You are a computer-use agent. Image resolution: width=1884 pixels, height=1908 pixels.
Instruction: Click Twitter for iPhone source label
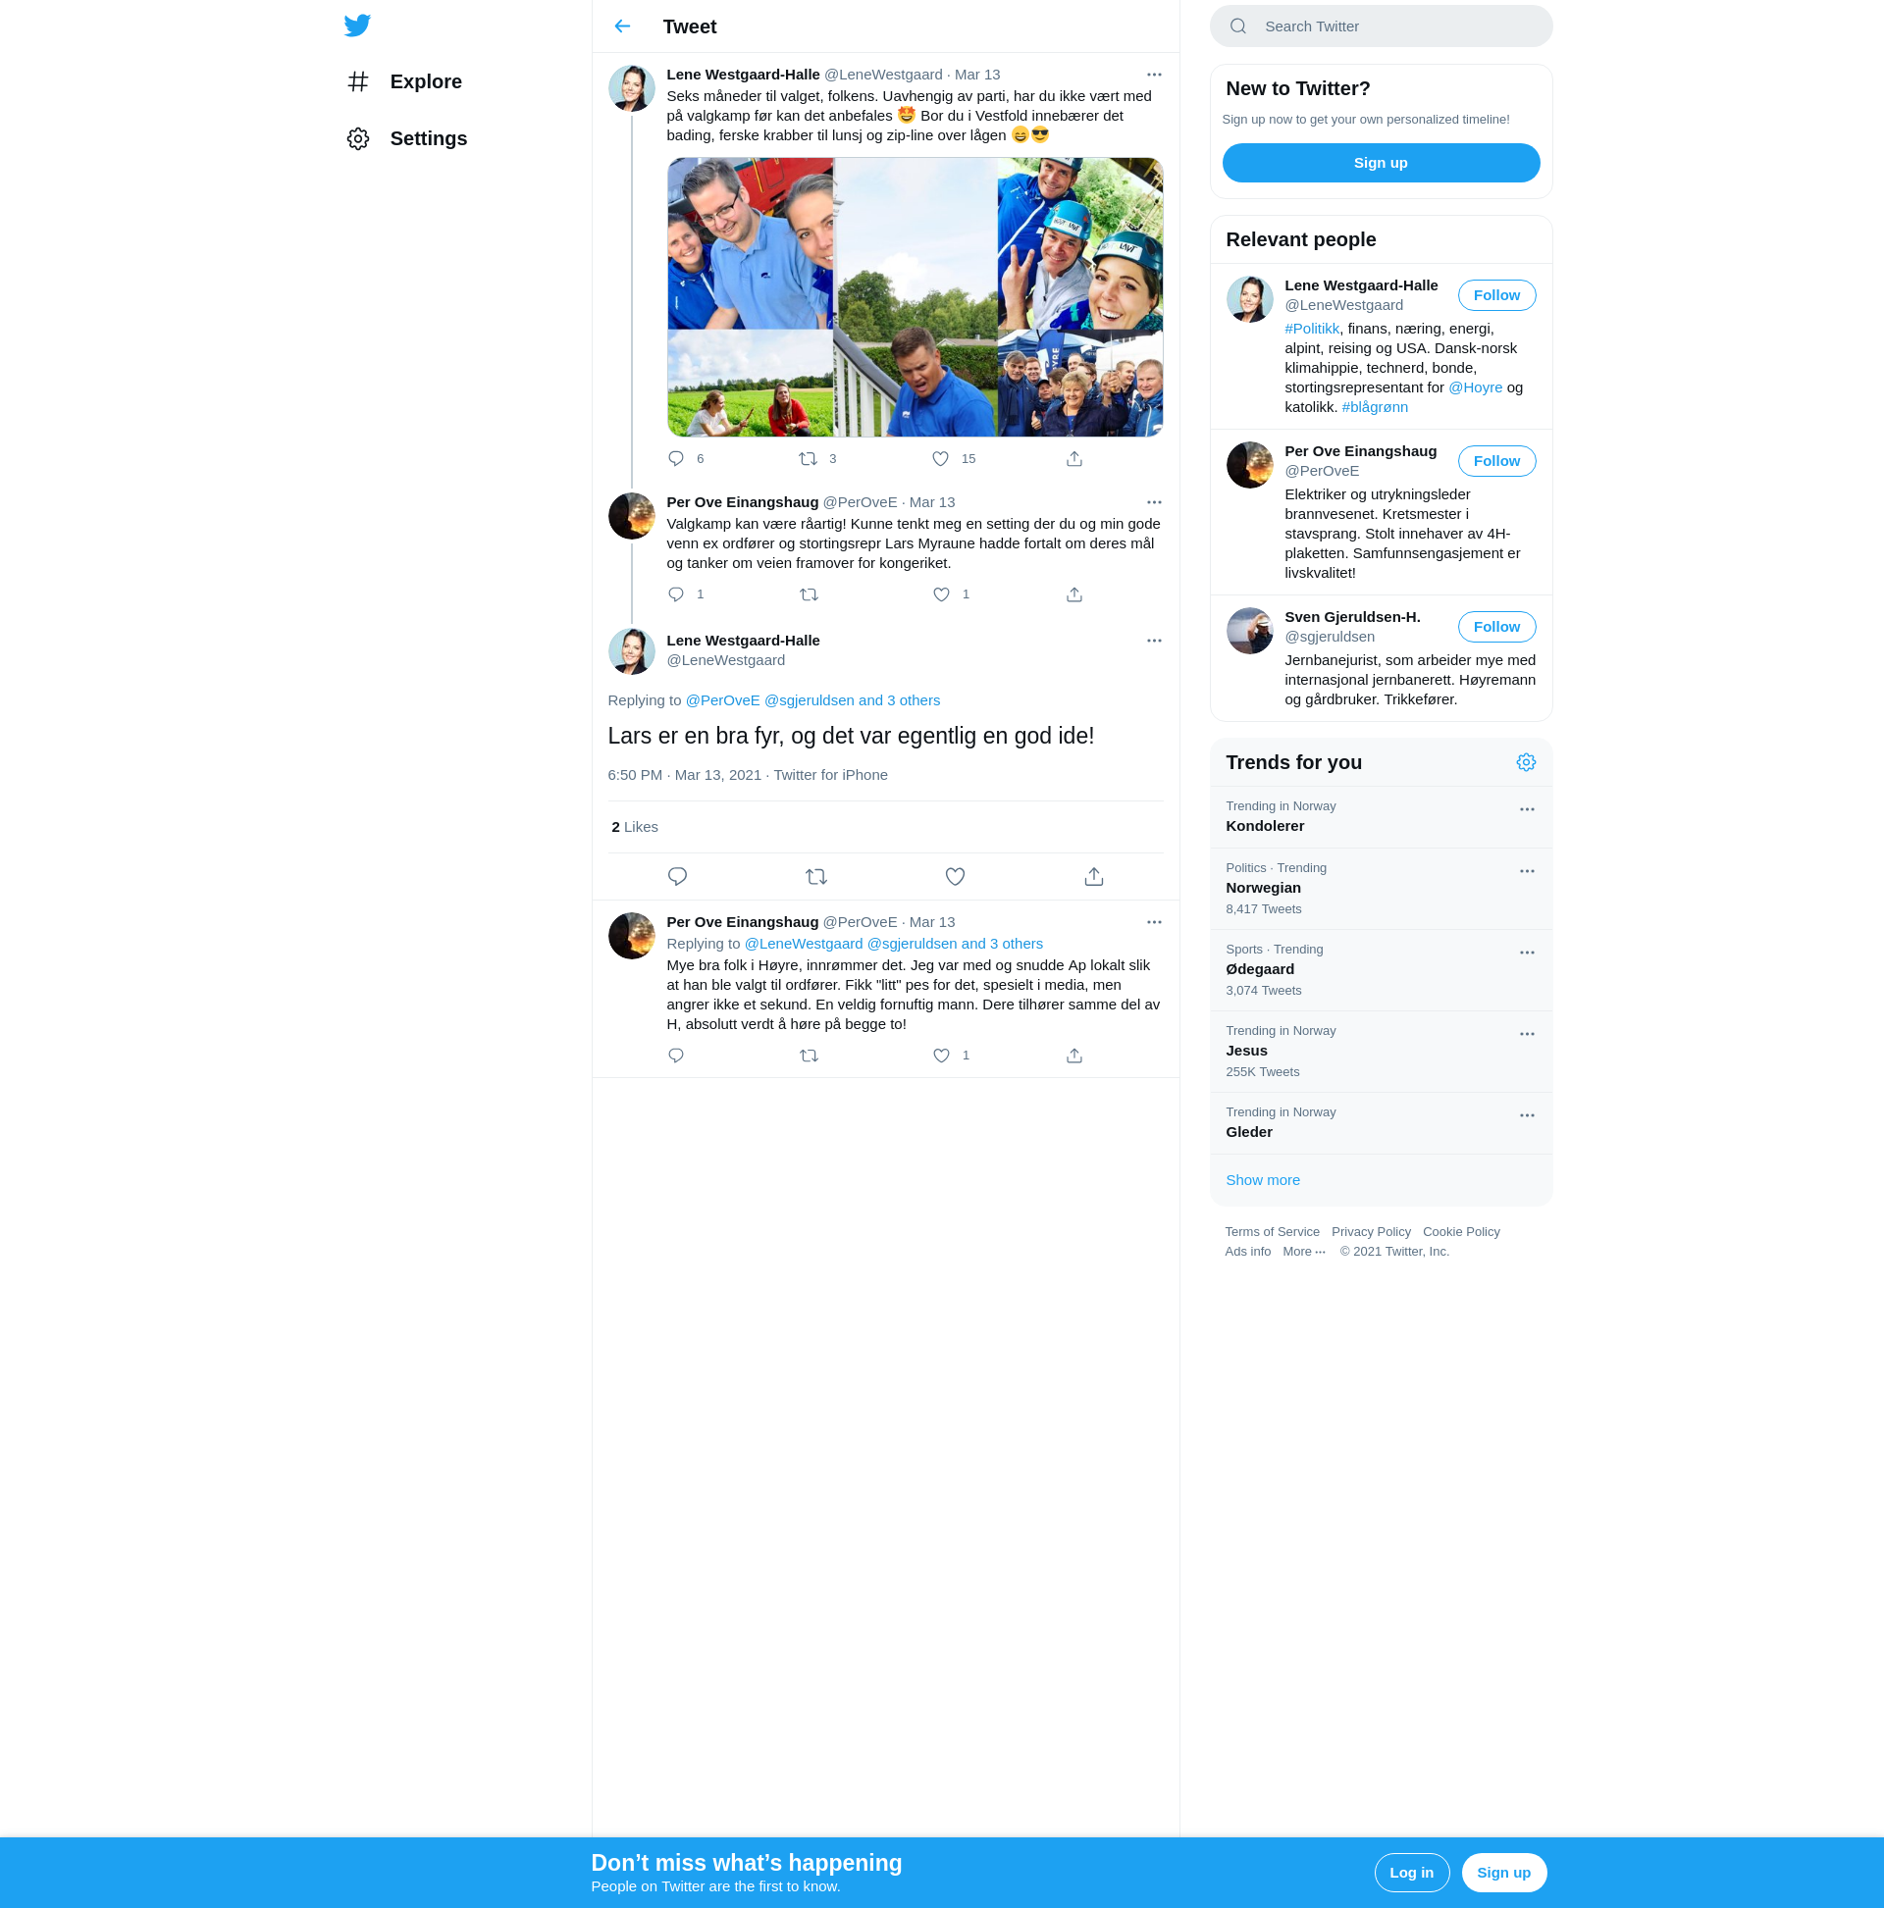click(830, 775)
